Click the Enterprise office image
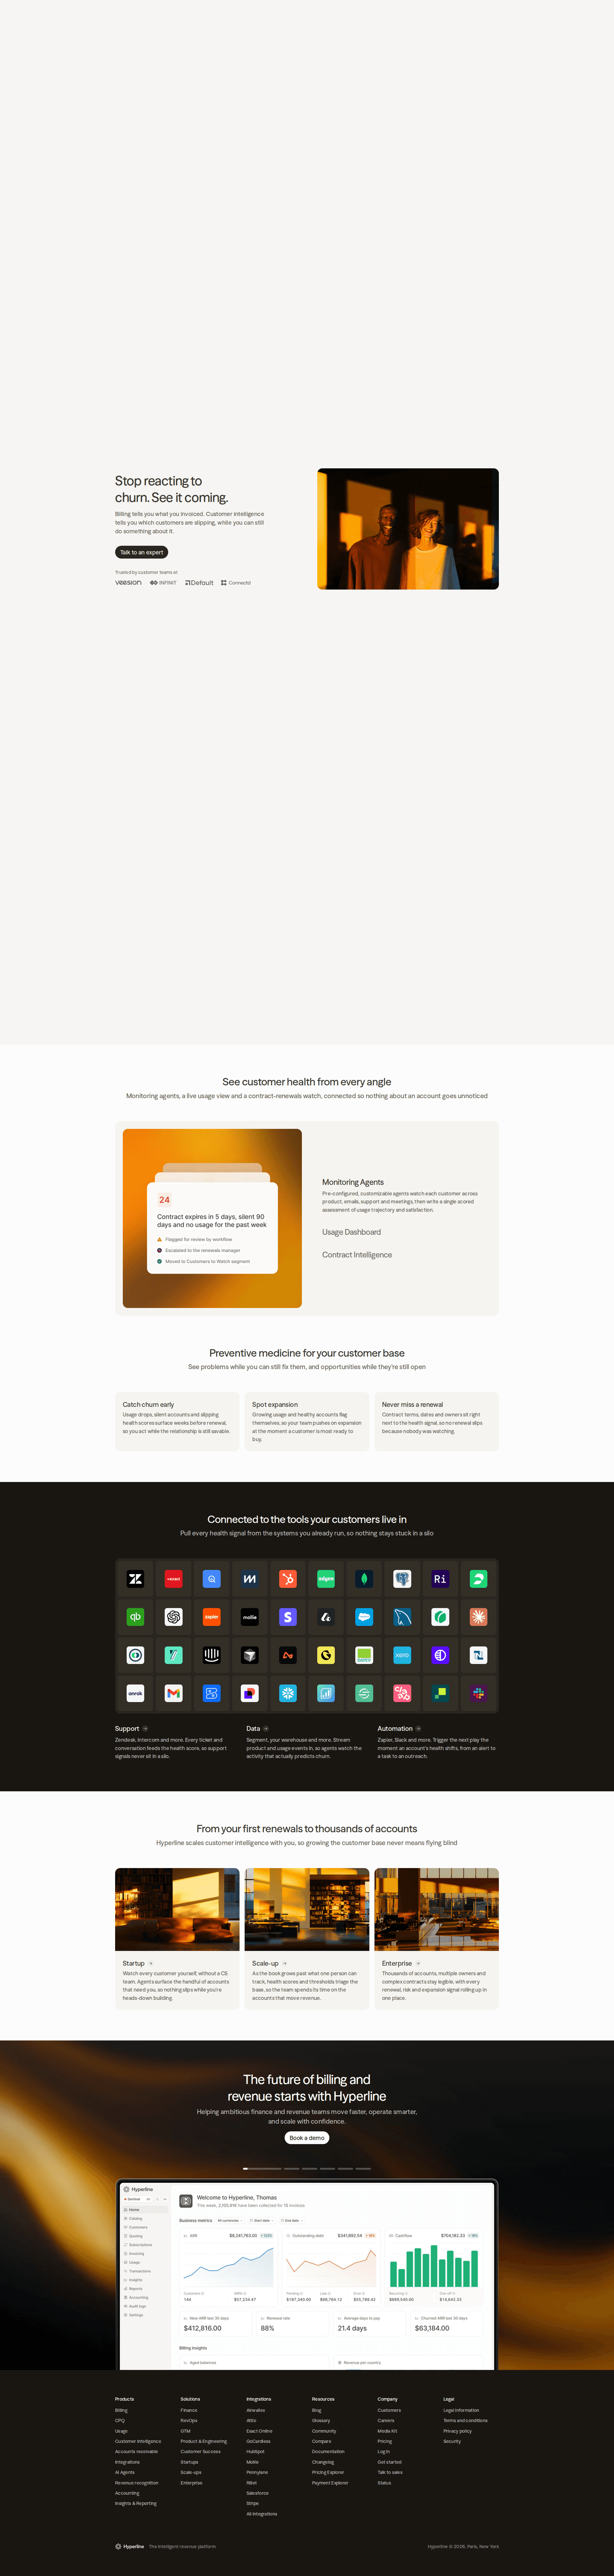The width and height of the screenshot is (614, 2576). [x=436, y=1909]
